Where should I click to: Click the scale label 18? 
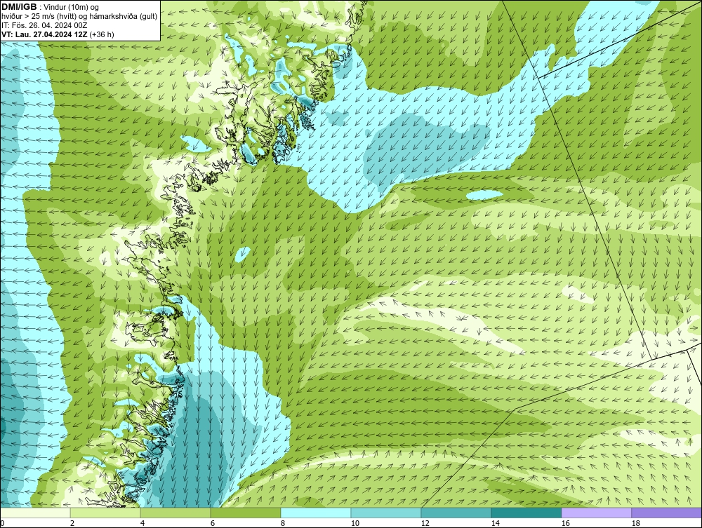tap(635, 523)
